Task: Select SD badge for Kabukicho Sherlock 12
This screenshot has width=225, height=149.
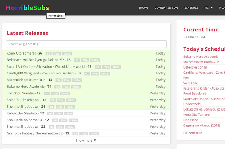Action: (x=50, y=114)
